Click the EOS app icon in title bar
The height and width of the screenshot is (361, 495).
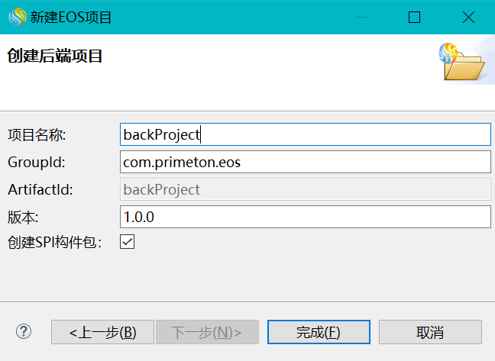tap(17, 17)
